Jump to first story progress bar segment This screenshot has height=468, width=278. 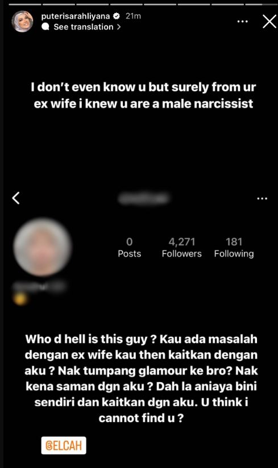click(25, 5)
